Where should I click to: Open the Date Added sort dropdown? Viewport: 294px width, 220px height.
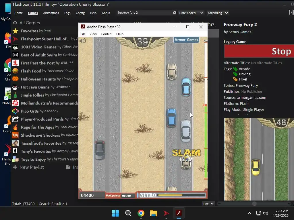191,13
